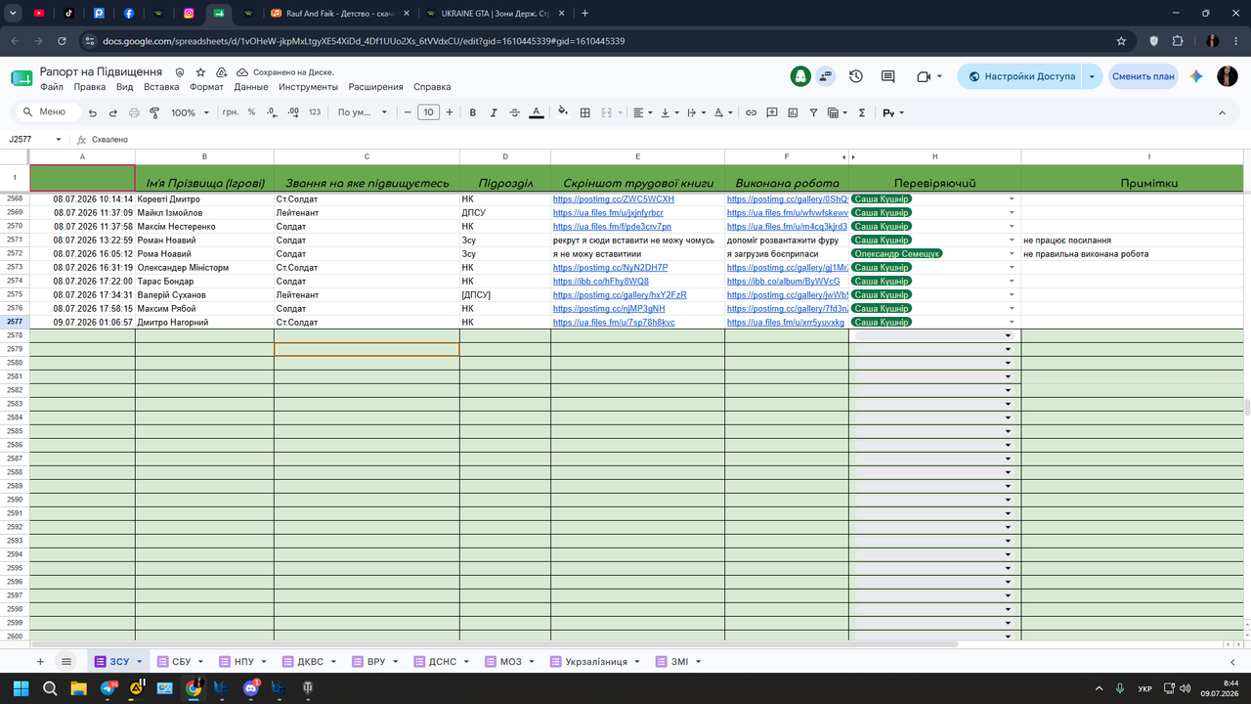
Task: Toggle strikethrough formatting
Action: coord(514,112)
